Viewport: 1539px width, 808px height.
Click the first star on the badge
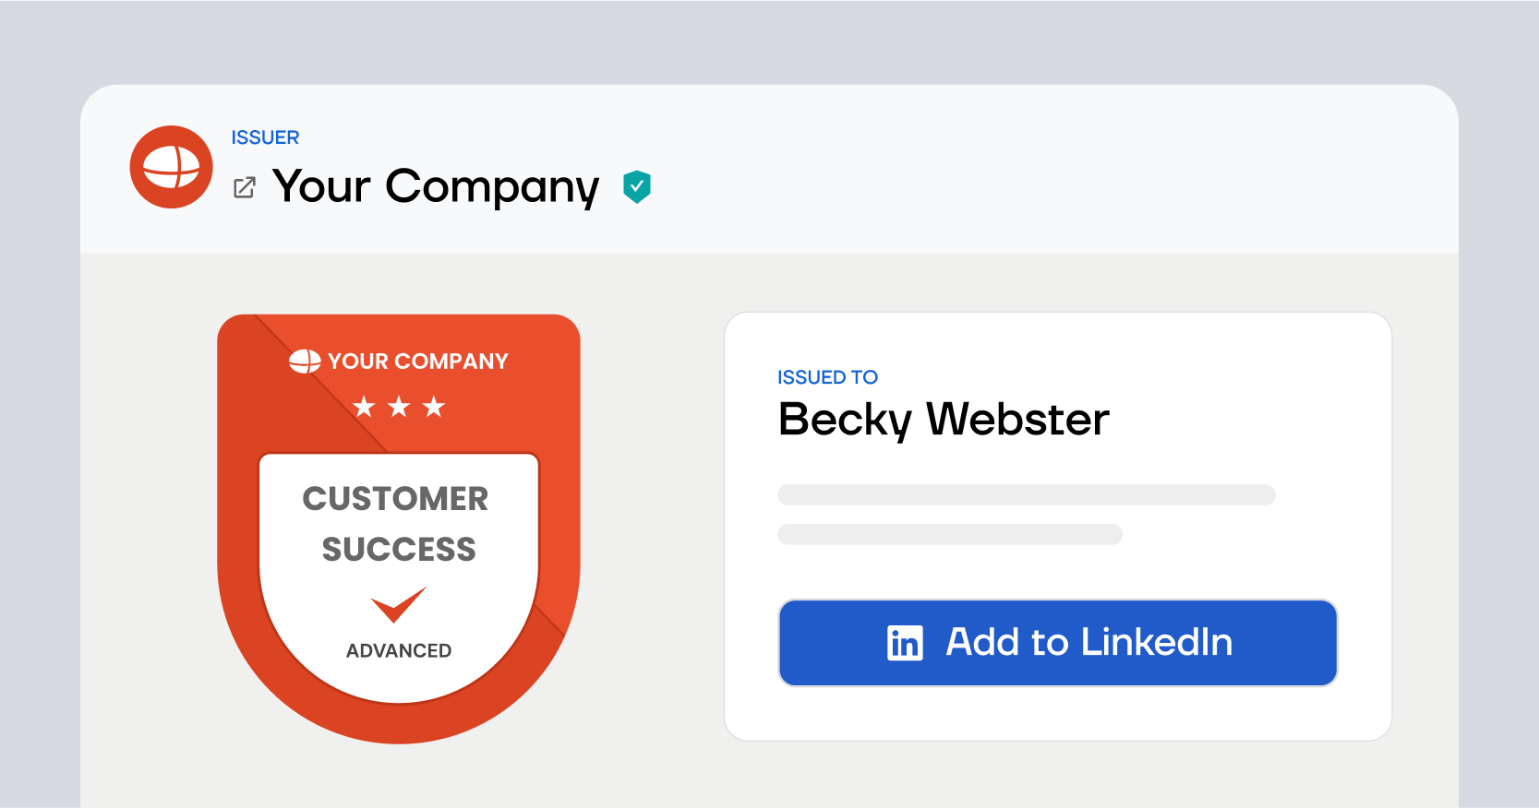pos(365,407)
